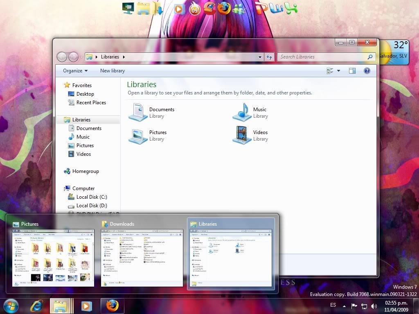Launch Word from the blue W dock icon
This screenshot has height=314, width=419.
[276, 8]
